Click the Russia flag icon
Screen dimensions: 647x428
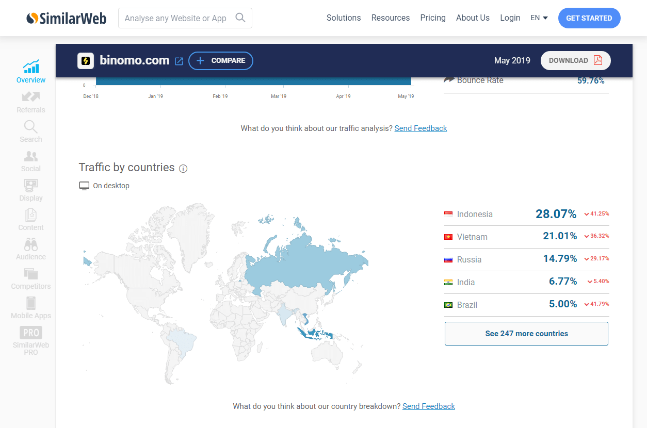tap(448, 259)
